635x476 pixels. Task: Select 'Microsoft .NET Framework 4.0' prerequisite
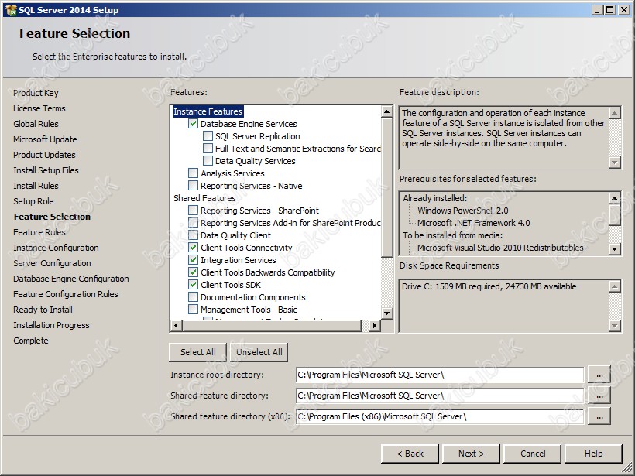pyautogui.click(x=474, y=223)
